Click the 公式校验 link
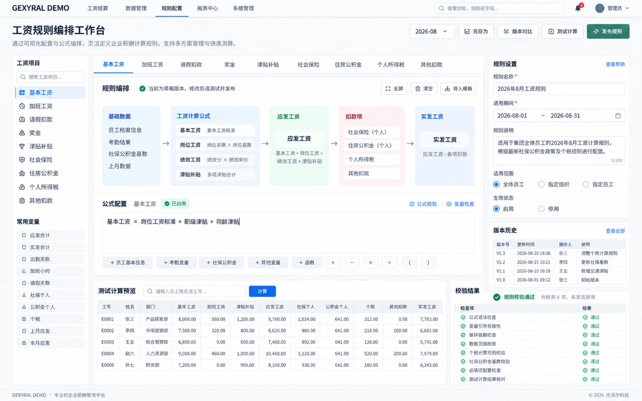The height and width of the screenshot is (401, 642). 423,204
